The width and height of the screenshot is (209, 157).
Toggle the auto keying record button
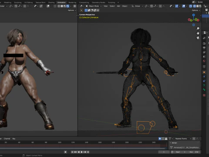65,152
